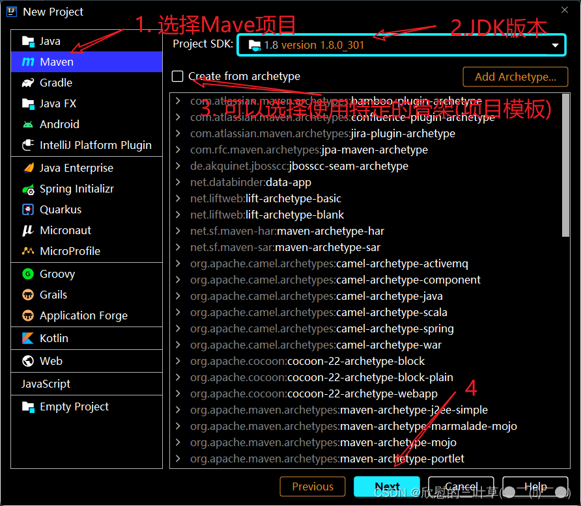Click the IntelliJ Platform Plugin icon
581x506 pixels.
[x=28, y=145]
